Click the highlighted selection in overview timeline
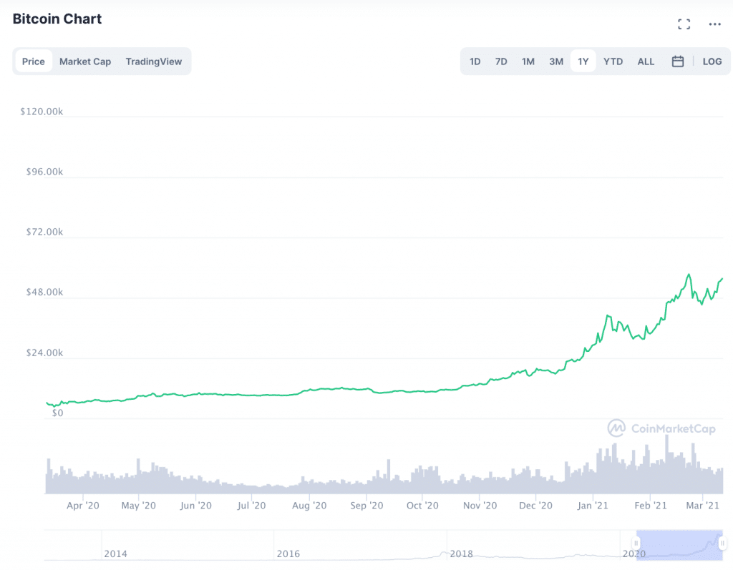 pos(679,544)
